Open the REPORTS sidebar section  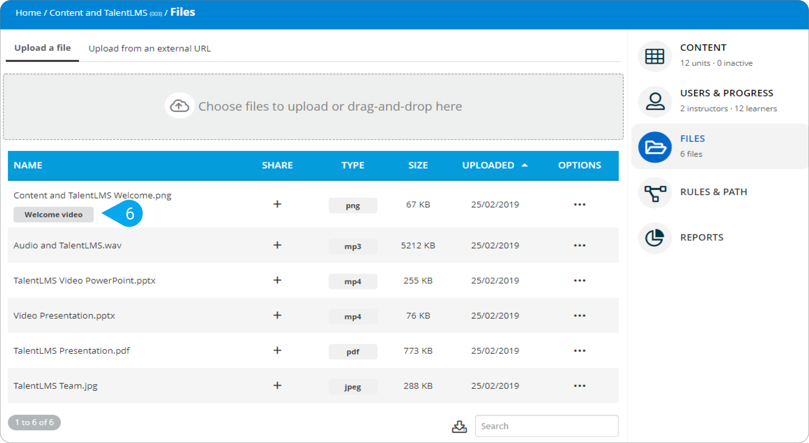pyautogui.click(x=701, y=237)
